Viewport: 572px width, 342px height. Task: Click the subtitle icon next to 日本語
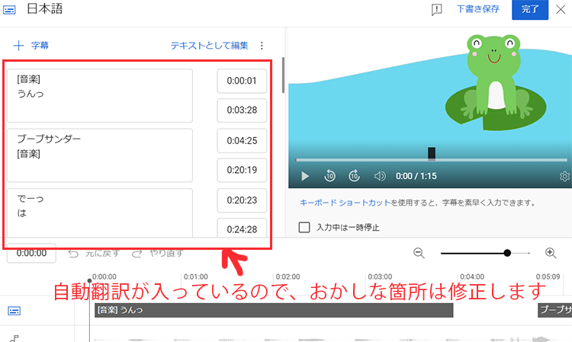9,10
